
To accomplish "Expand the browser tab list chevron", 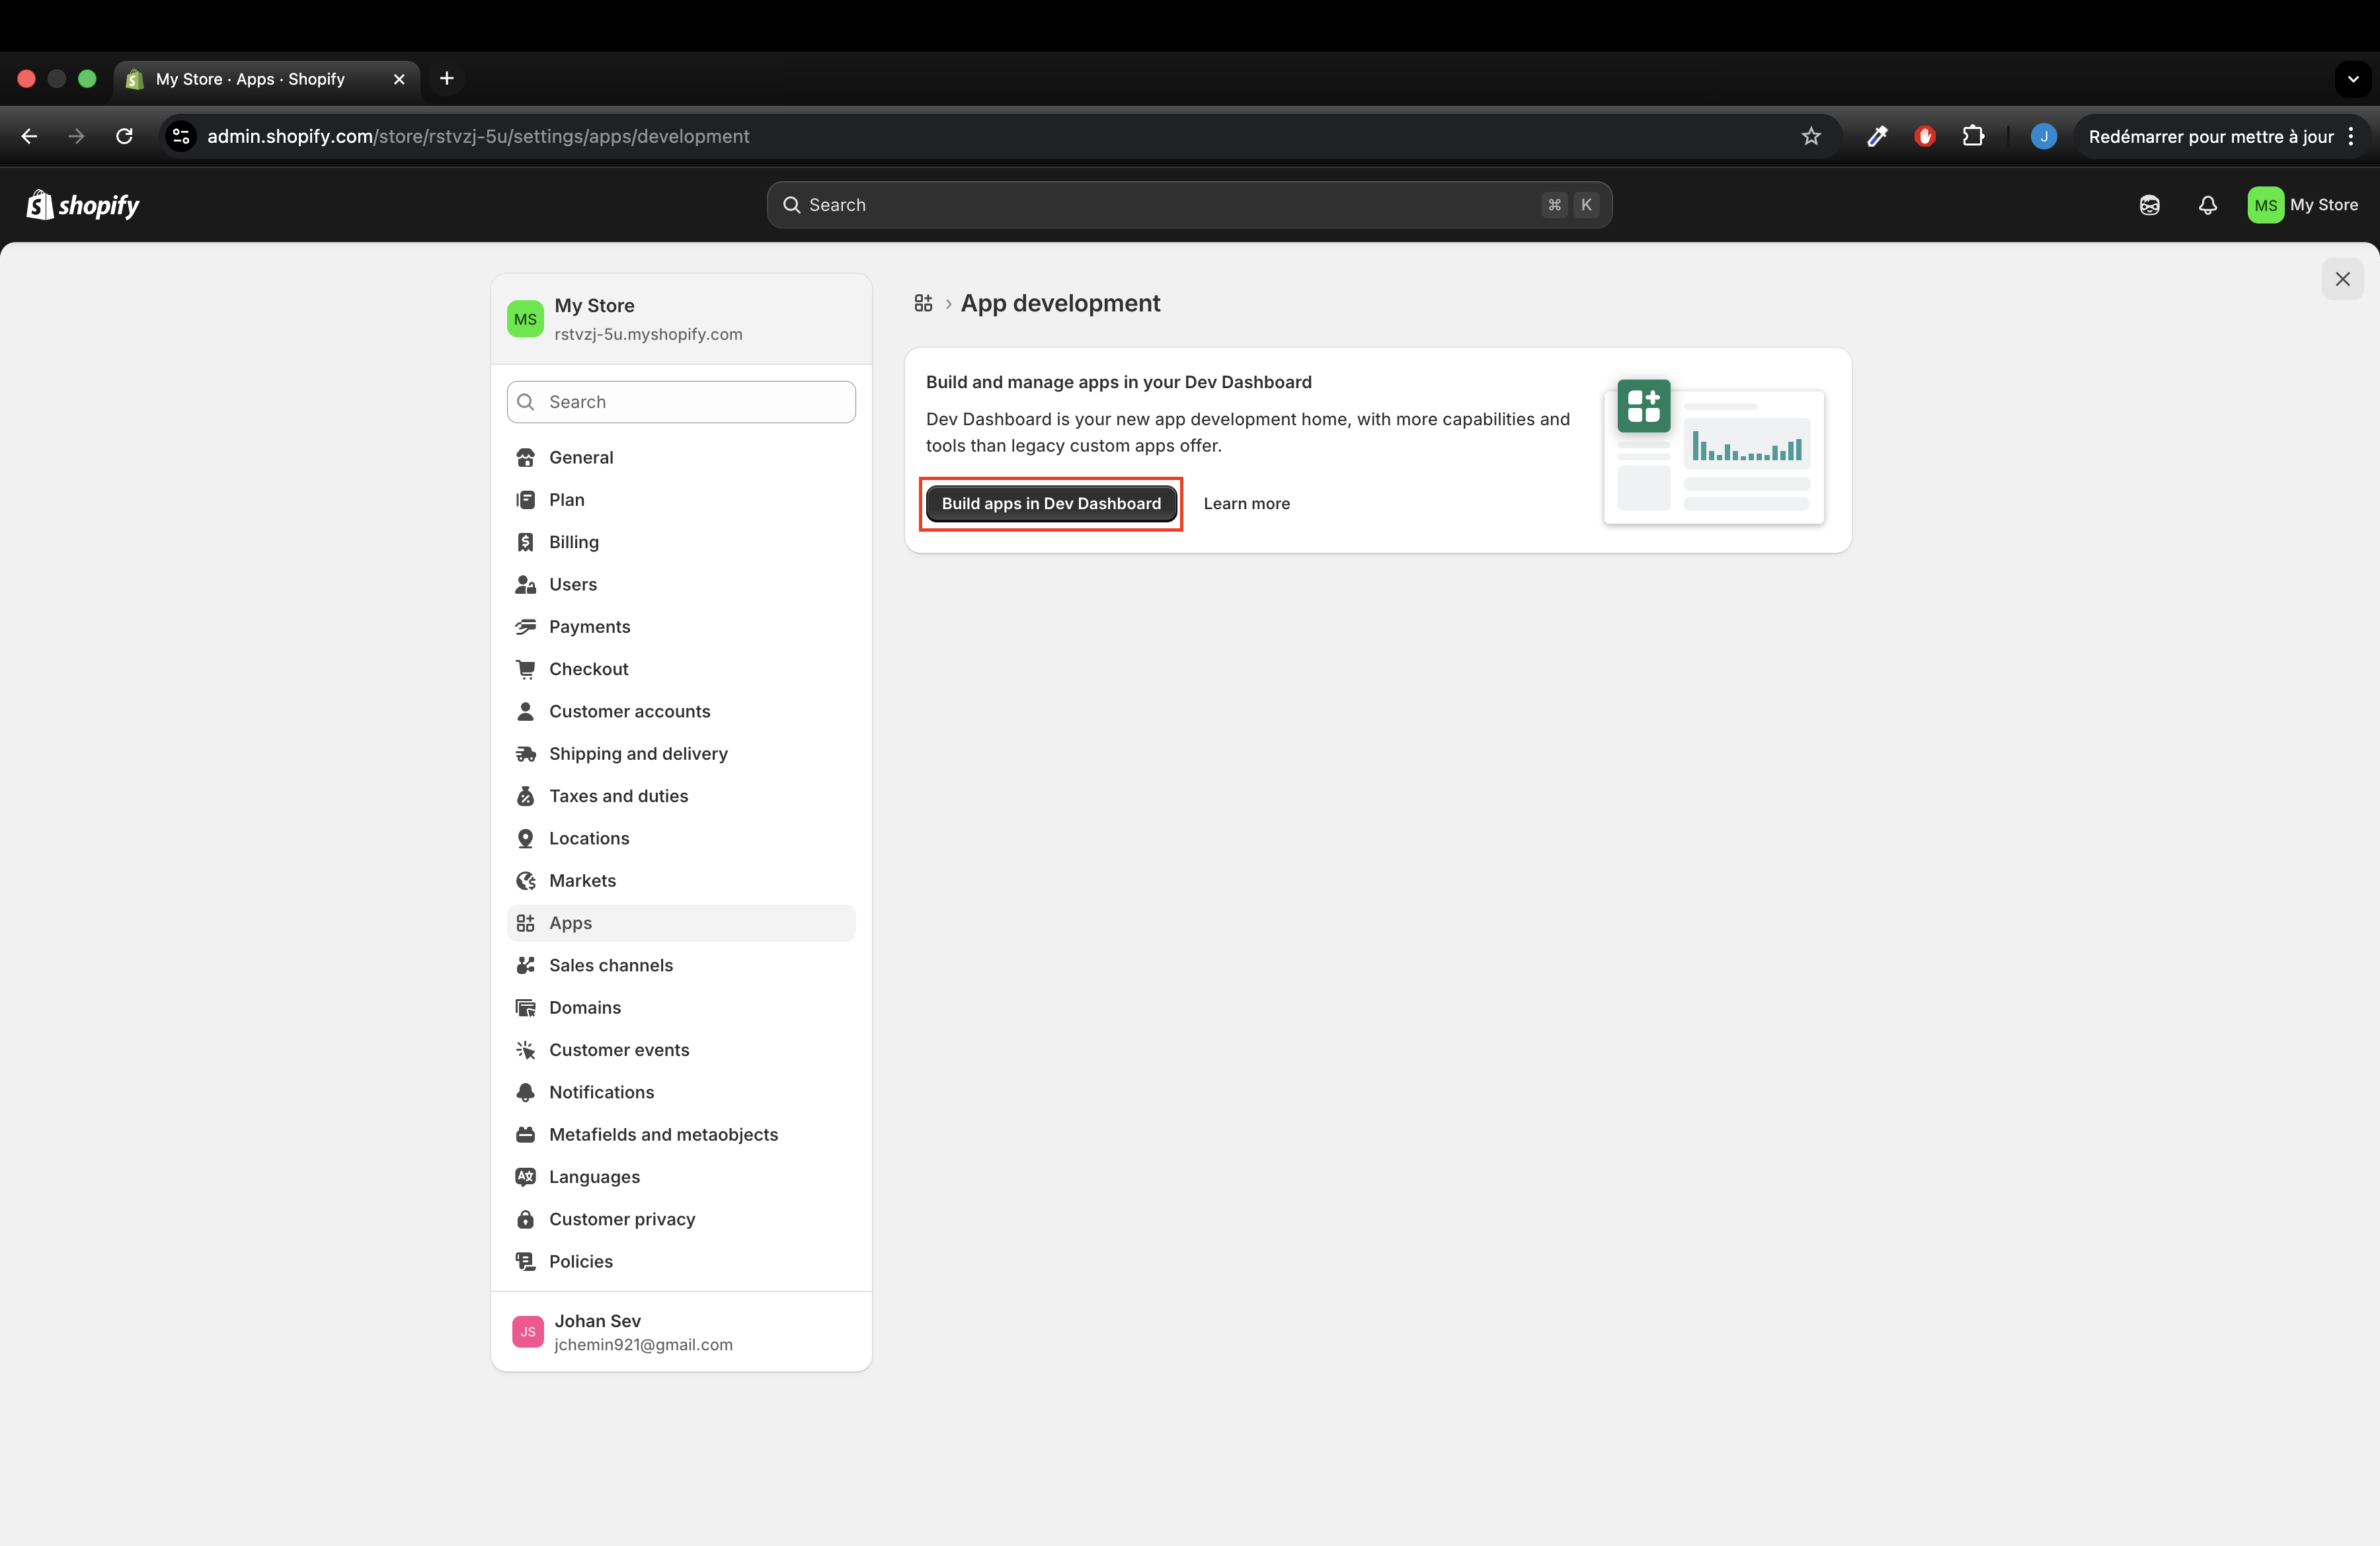I will (x=2352, y=79).
